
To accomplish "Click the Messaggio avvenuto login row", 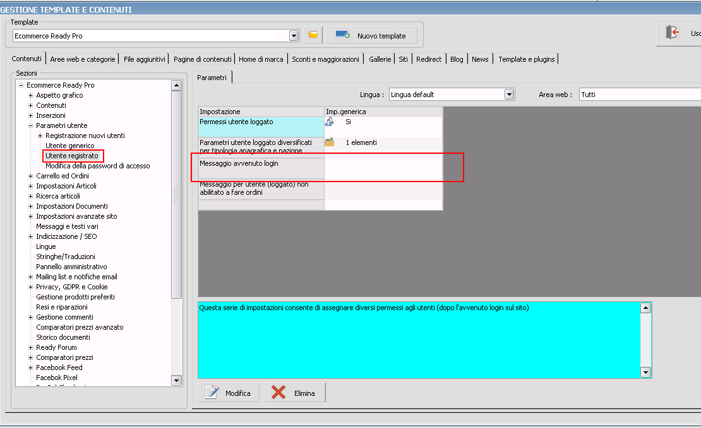I will (x=321, y=168).
